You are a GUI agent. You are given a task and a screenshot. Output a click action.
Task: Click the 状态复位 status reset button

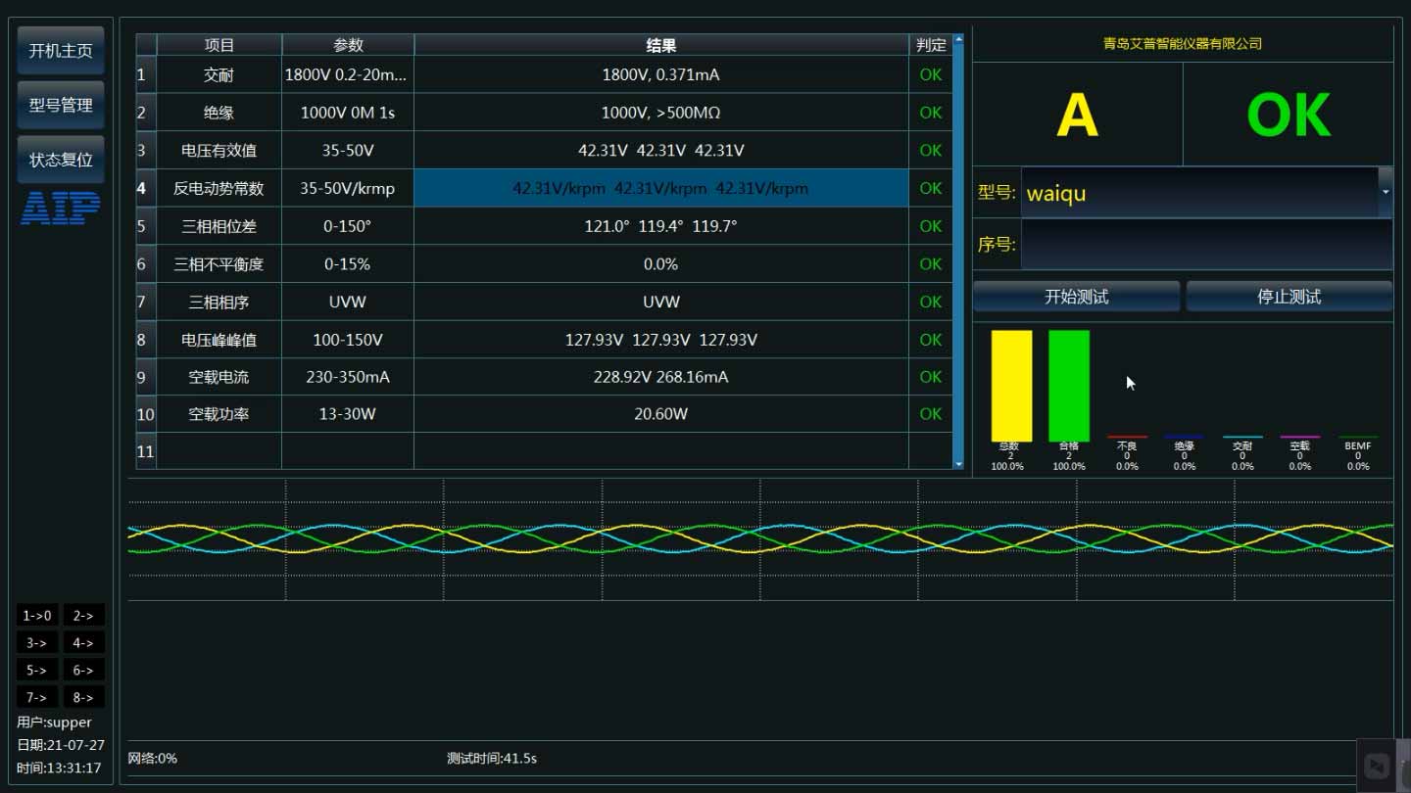(x=61, y=160)
